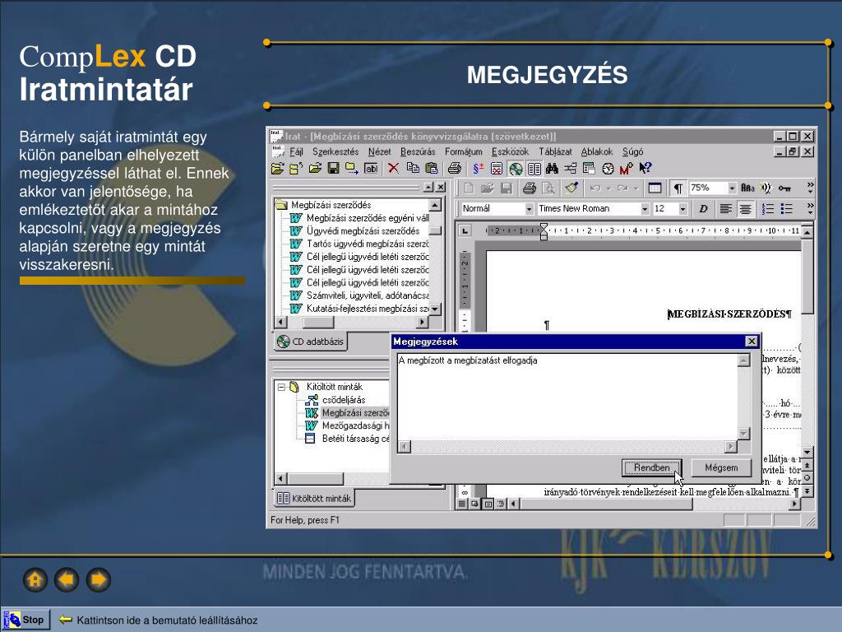The height and width of the screenshot is (632, 842).
Task: Click the speaker icon in the document toolbar
Action: tap(766, 188)
